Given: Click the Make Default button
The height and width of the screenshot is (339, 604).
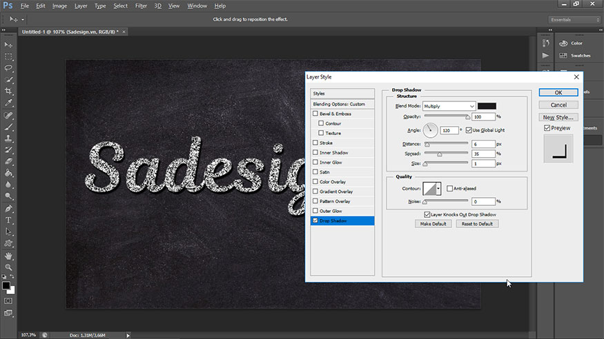Looking at the screenshot, I should pos(433,224).
